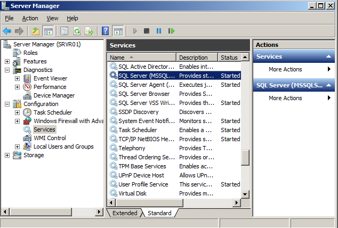Click the services list scroll down arrow
338x228 pixels.
[x=245, y=194]
